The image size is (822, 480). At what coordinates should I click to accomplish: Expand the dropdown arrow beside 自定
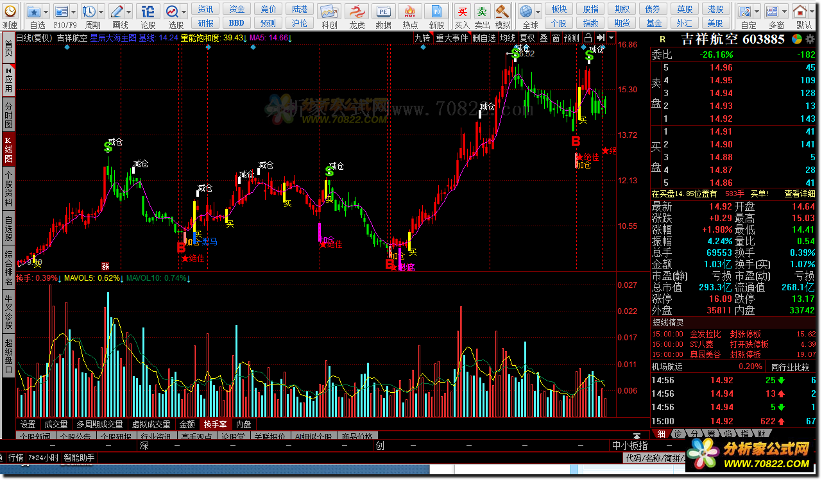click(757, 12)
